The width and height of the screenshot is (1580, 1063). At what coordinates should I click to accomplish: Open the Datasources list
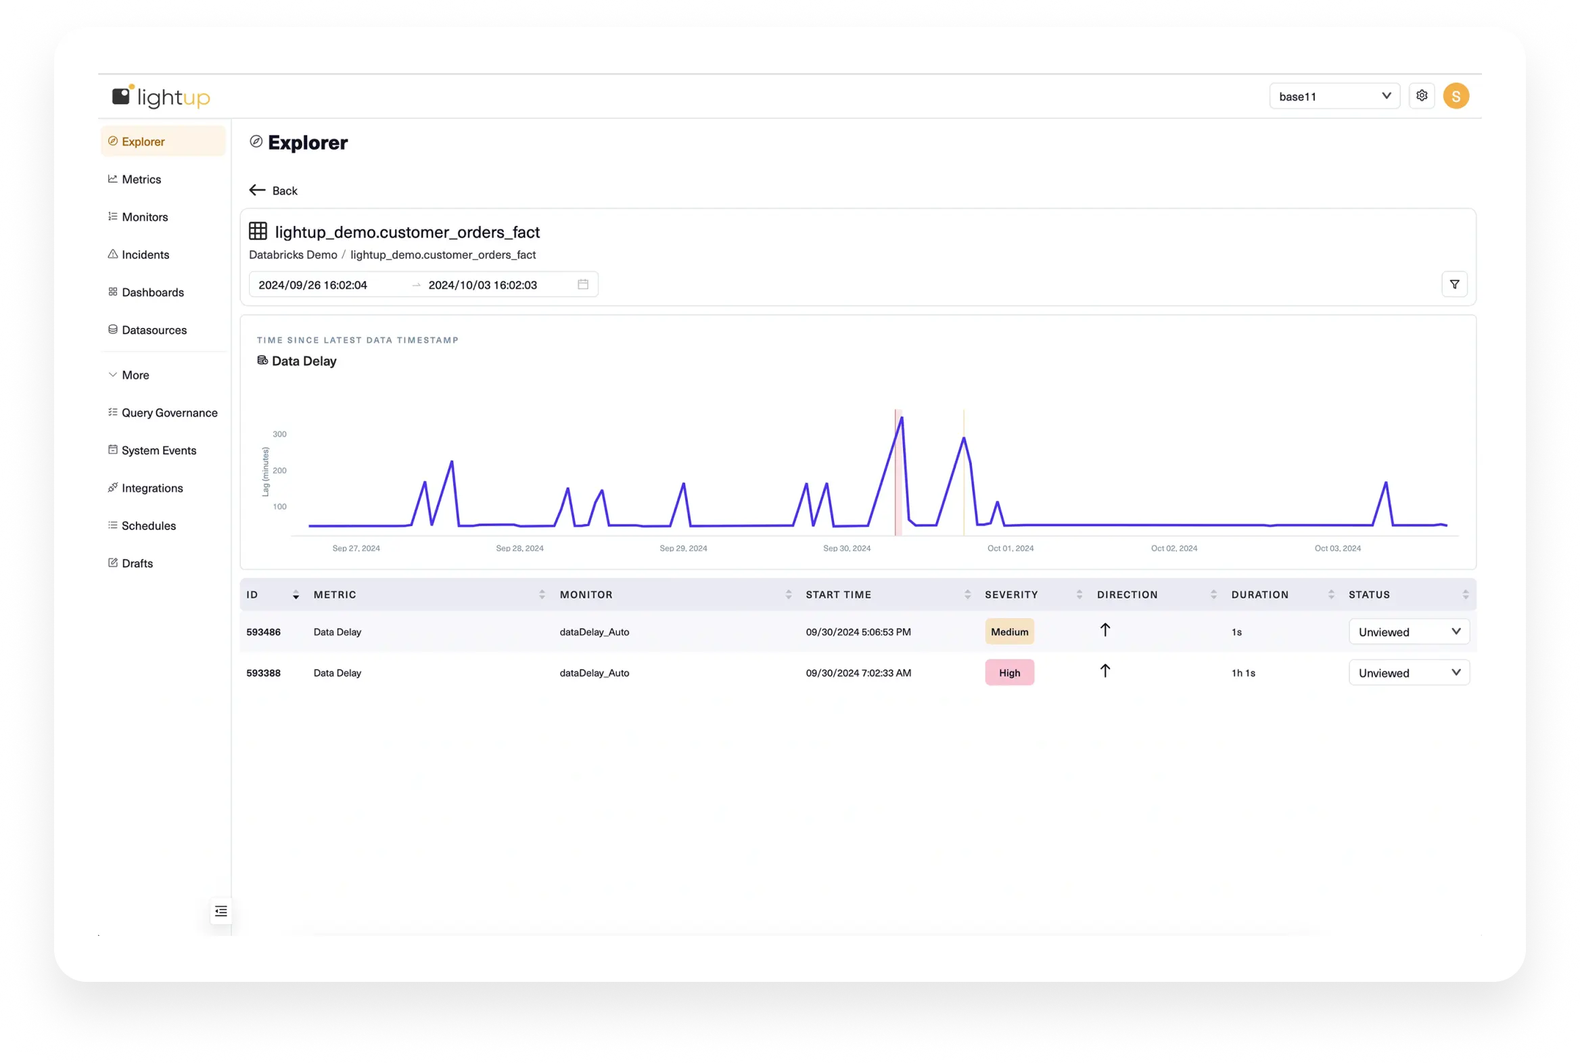pos(154,330)
